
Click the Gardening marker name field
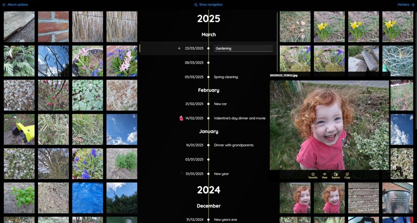tap(243, 48)
